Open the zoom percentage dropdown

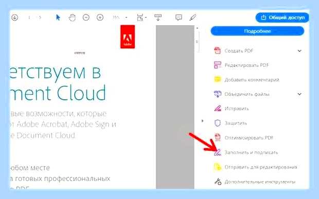click(x=126, y=17)
